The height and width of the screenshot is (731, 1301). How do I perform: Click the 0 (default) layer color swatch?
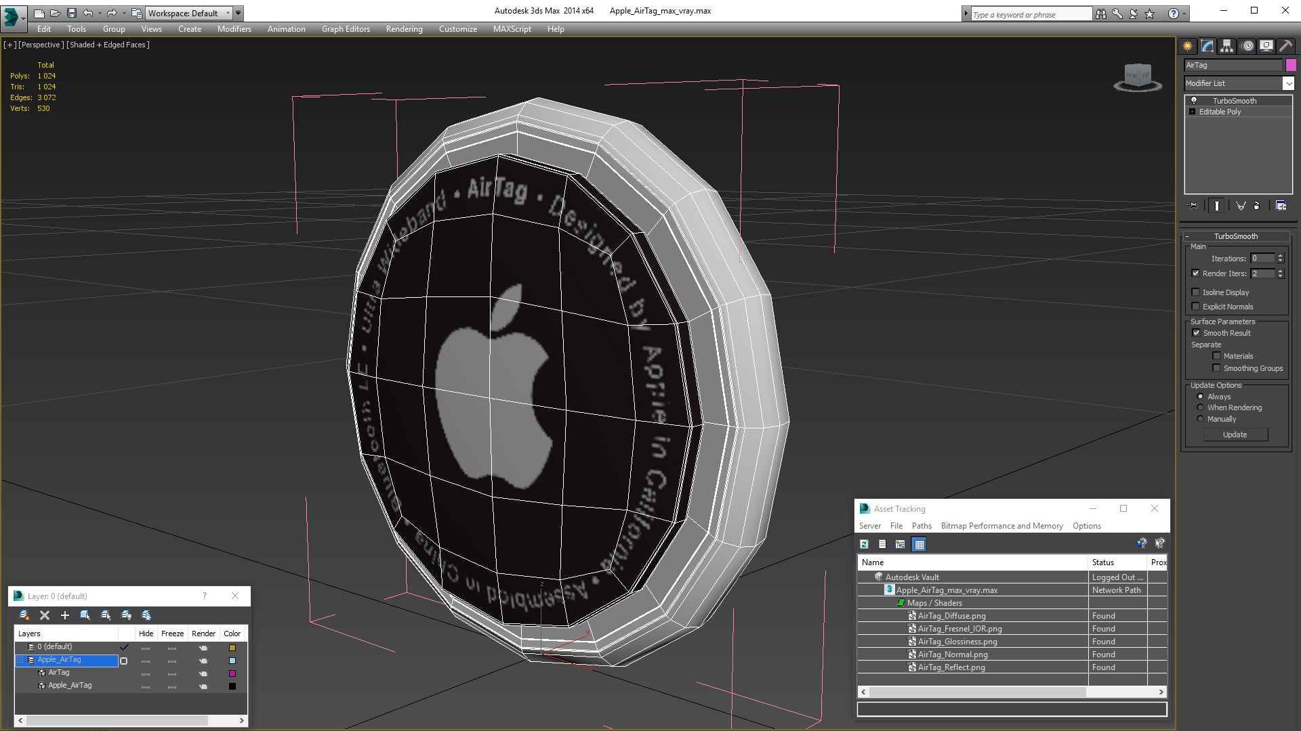click(x=232, y=648)
